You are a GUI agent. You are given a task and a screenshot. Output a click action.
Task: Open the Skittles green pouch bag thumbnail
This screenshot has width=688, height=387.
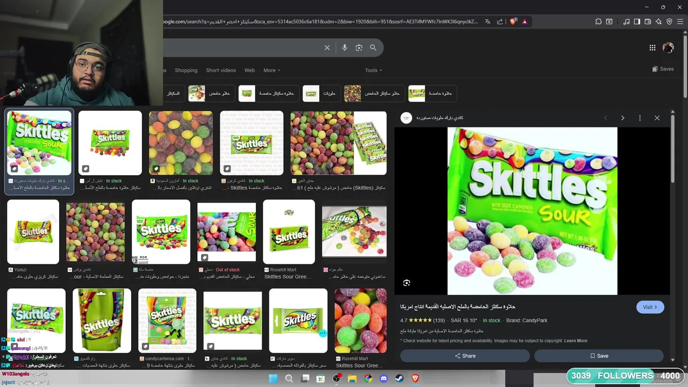coord(102,320)
